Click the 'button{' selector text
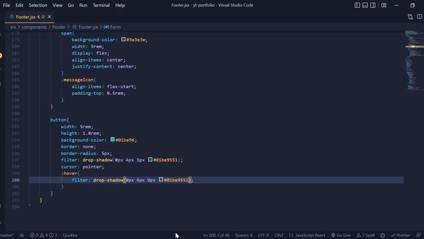 tap(60, 119)
